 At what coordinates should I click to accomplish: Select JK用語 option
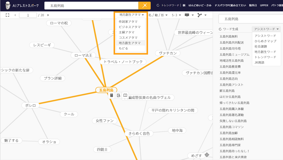[x=259, y=63]
